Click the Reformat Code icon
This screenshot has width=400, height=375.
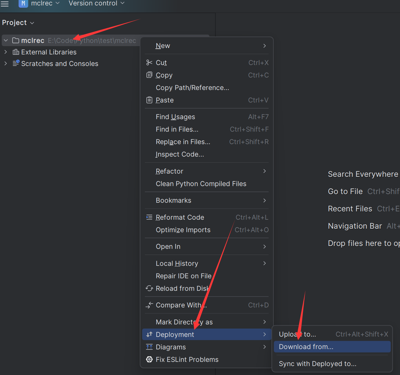click(149, 217)
